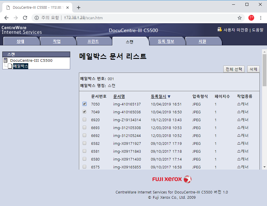Open site info warning icon
The height and width of the screenshot is (206, 267).
(37, 18)
